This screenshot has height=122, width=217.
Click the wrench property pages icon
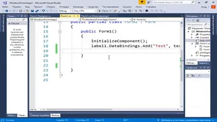point(199,76)
